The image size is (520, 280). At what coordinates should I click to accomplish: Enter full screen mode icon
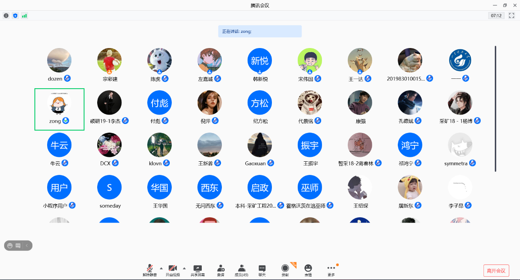511,16
